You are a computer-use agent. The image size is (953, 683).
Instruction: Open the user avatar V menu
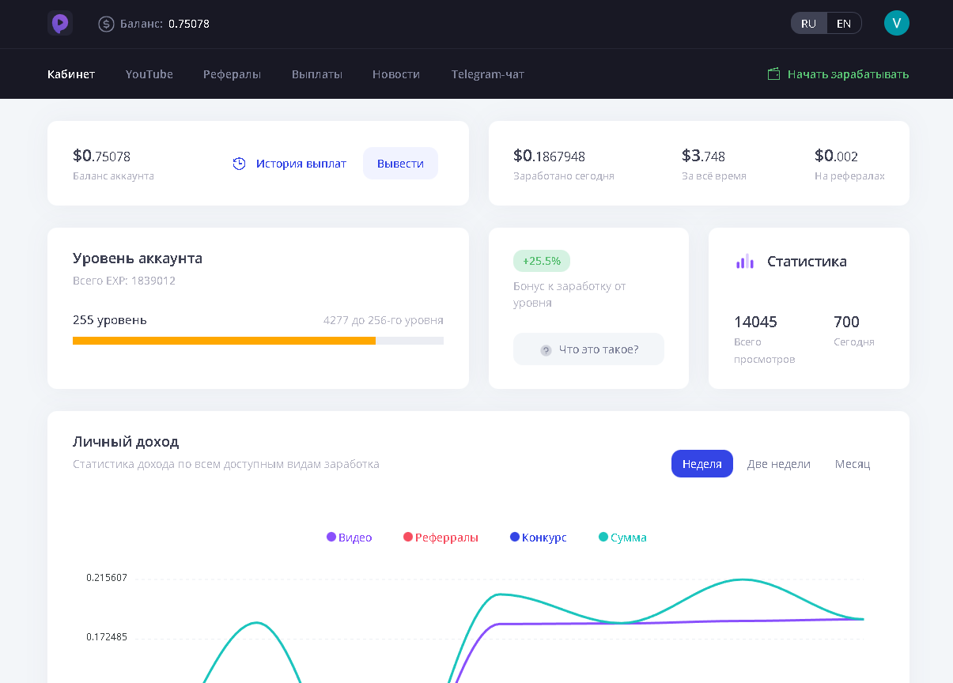(x=897, y=23)
